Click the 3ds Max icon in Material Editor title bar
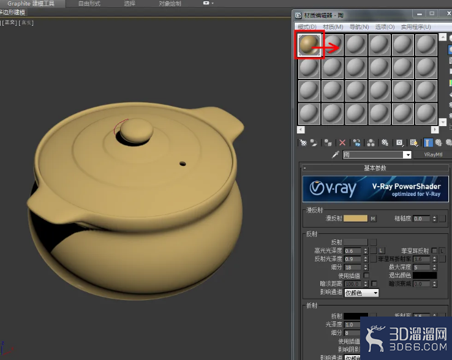Image resolution: width=452 pixels, height=360 pixels. coord(298,15)
